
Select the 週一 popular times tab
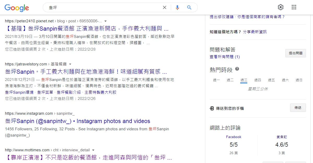[216, 80]
